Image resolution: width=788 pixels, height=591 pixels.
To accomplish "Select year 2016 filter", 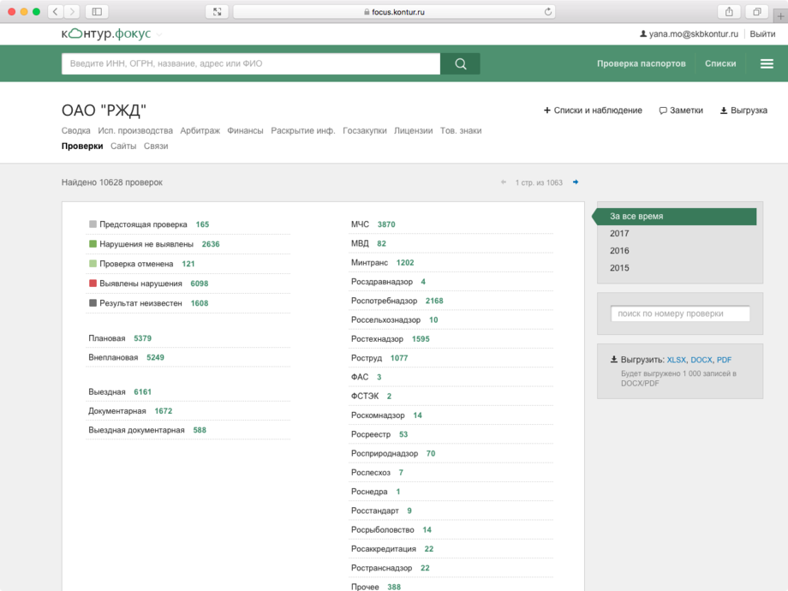I will click(x=619, y=251).
